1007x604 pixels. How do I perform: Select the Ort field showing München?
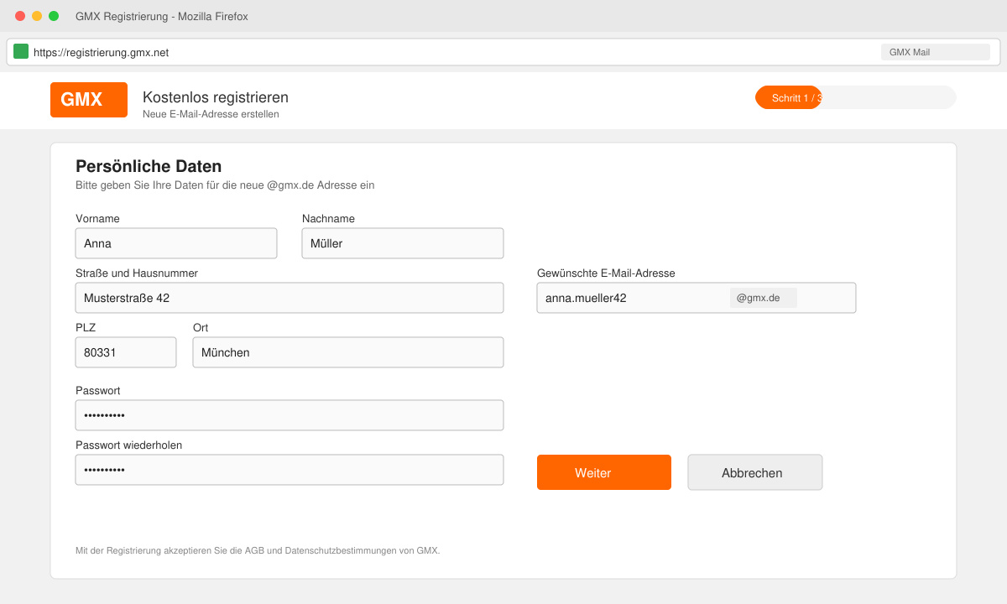click(348, 352)
